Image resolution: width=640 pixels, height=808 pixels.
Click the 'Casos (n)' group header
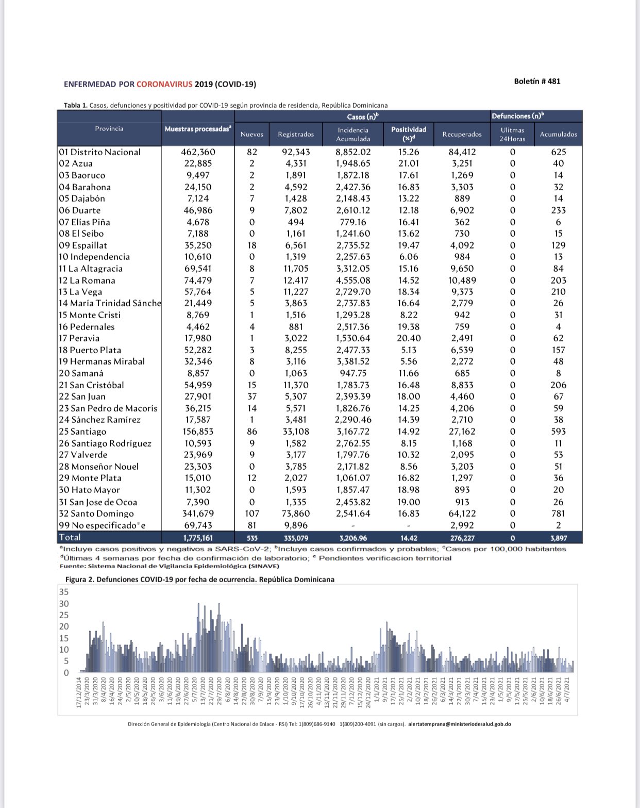362,117
